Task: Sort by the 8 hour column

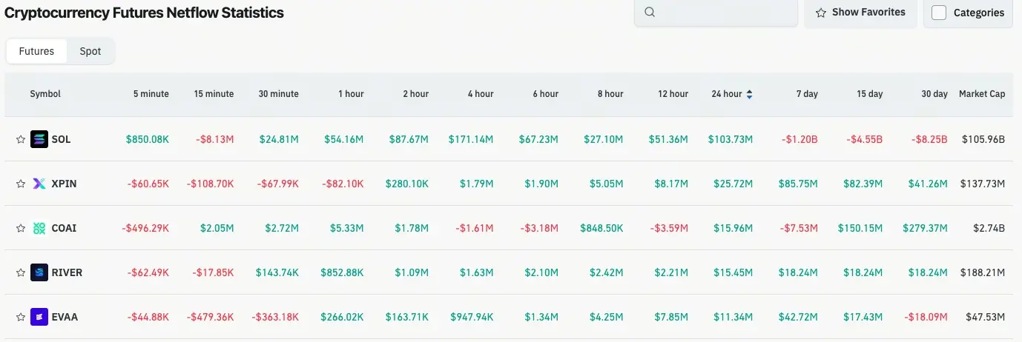Action: tap(610, 94)
